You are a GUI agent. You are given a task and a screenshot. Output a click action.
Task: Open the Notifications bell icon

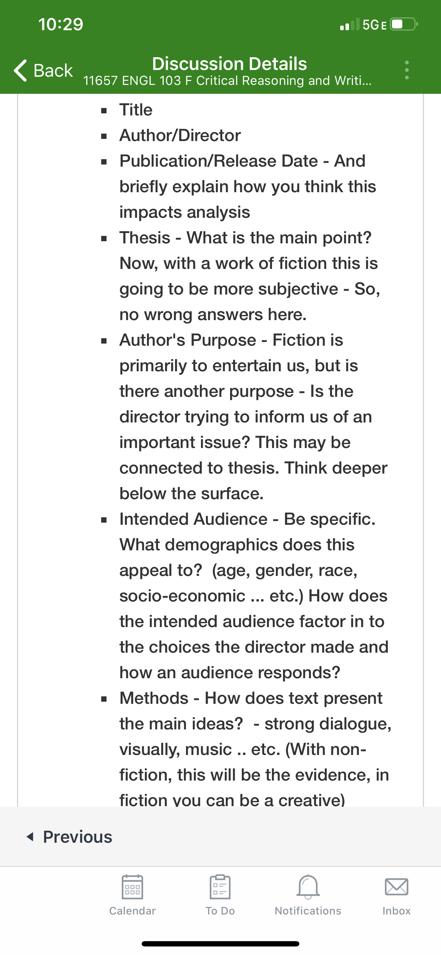coord(308,887)
